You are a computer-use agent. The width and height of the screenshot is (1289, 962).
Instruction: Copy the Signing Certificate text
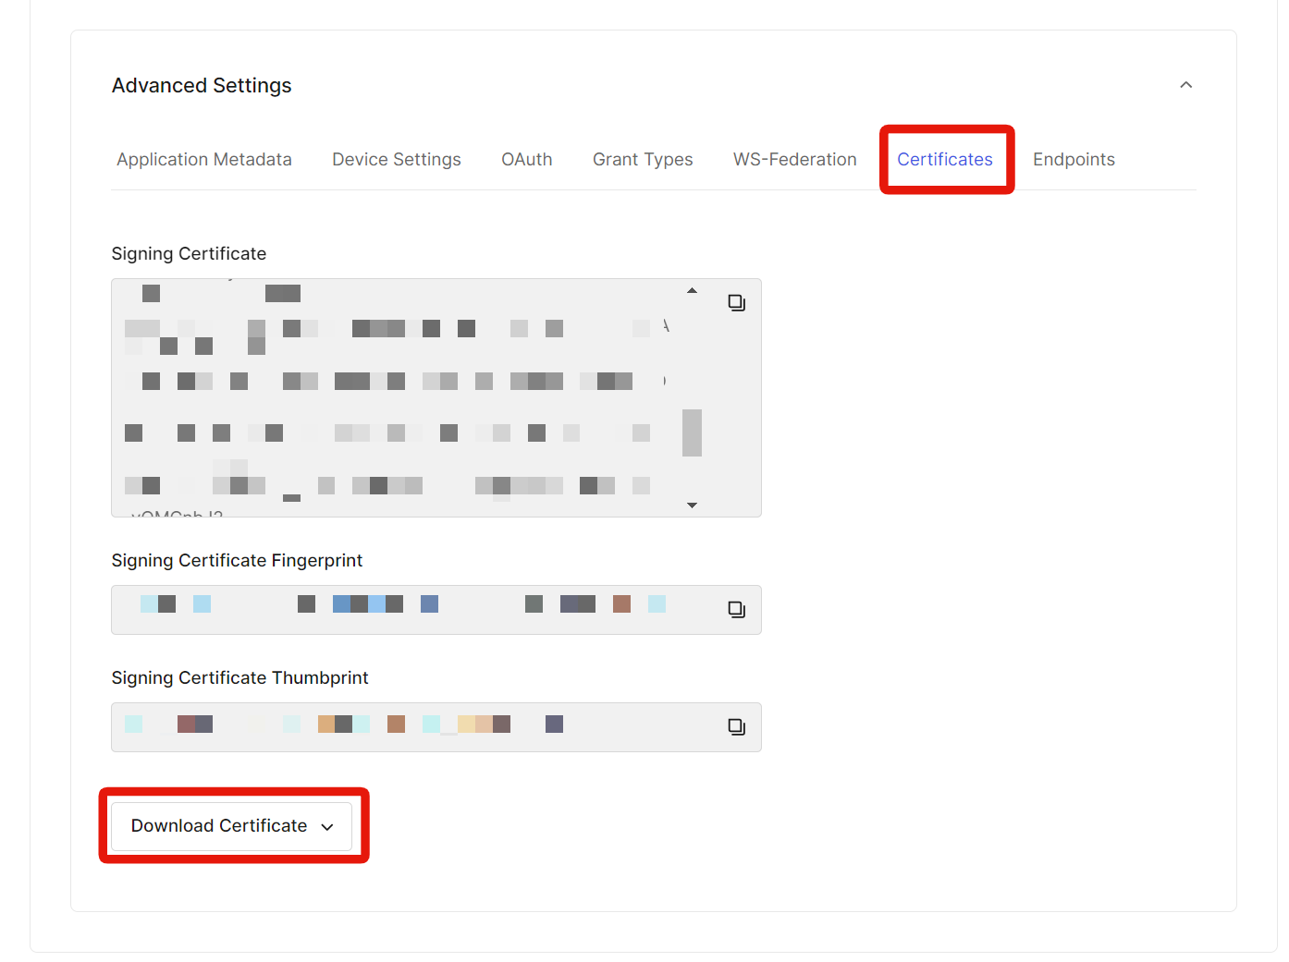[x=736, y=303]
